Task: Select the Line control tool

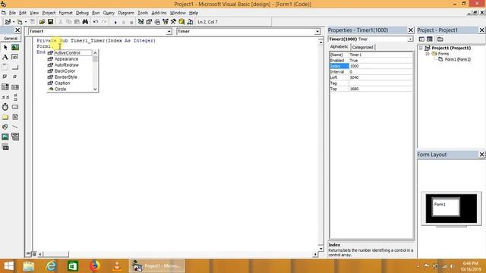Action: coord(15,127)
